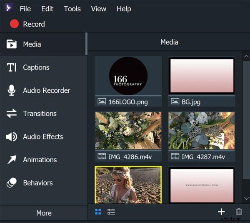Viewport: 250px width, 223px height.
Task: Click the Audio Effects speaker icon
Action: pyautogui.click(x=12, y=136)
